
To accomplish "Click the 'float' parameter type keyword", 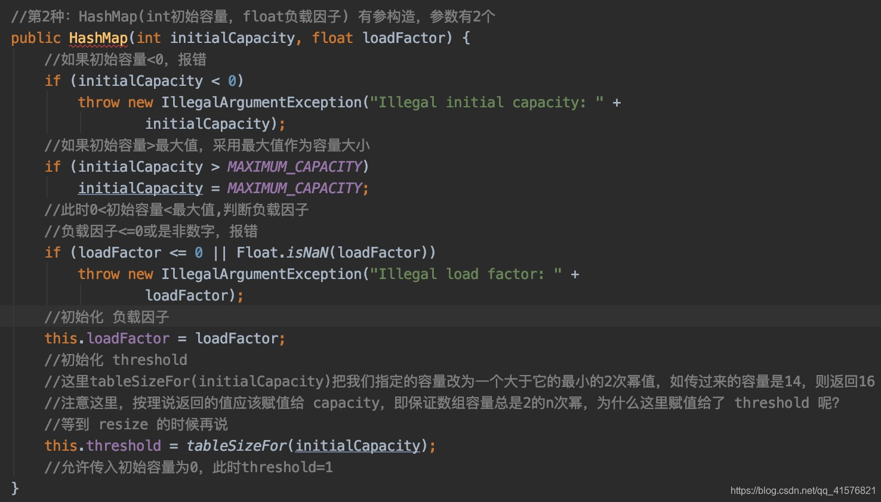I will (x=332, y=38).
